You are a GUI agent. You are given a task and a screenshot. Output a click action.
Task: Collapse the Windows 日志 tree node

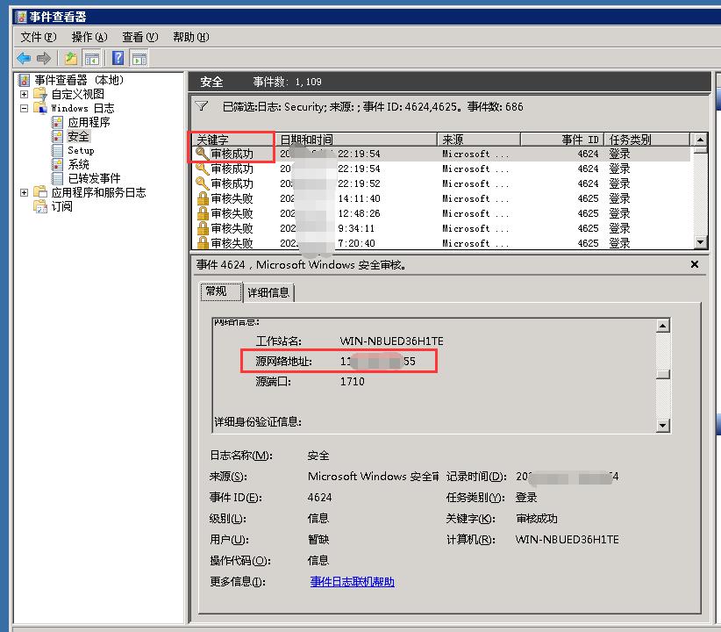tap(24, 108)
